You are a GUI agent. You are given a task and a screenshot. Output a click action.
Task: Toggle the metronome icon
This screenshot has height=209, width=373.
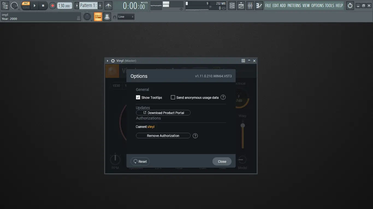point(108,5)
